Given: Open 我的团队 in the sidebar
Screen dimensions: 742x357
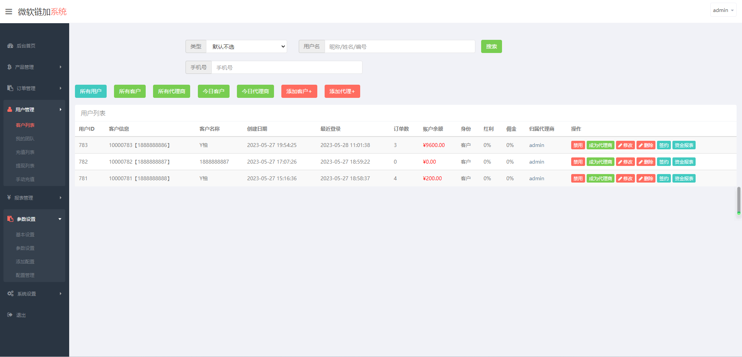Looking at the screenshot, I should (25, 139).
